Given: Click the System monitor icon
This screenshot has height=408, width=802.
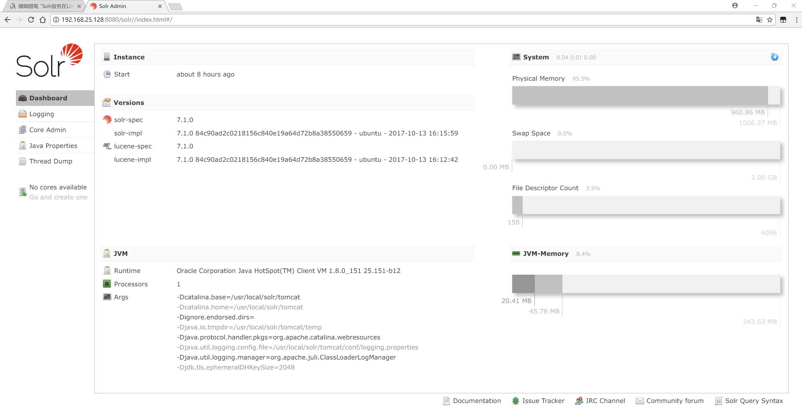Looking at the screenshot, I should (516, 57).
